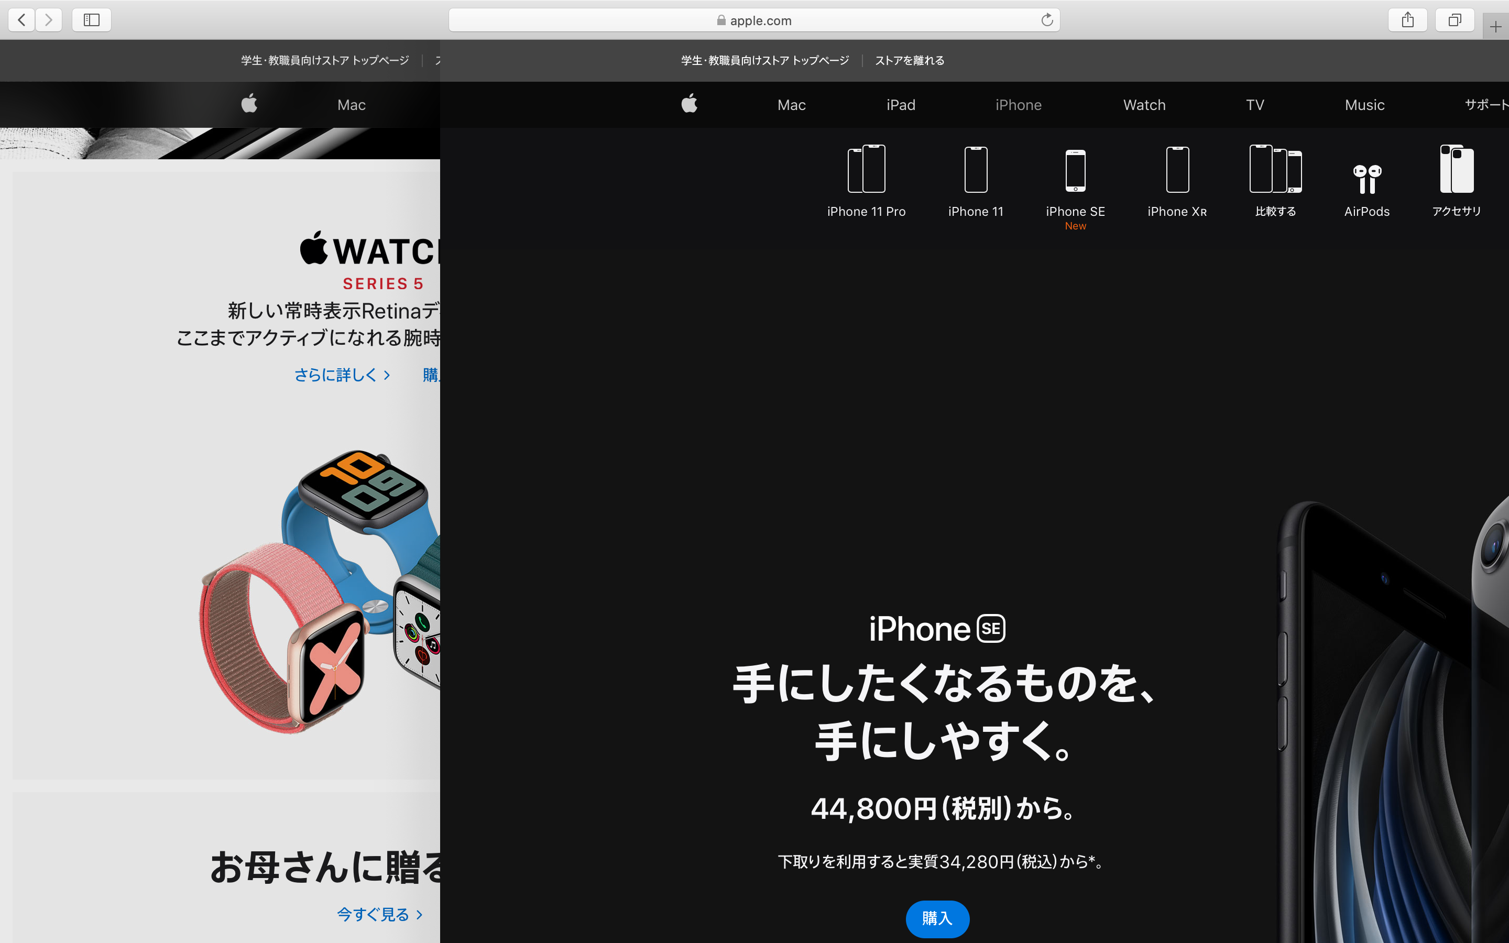Open the アクセサリ accessories icon

point(1457,181)
